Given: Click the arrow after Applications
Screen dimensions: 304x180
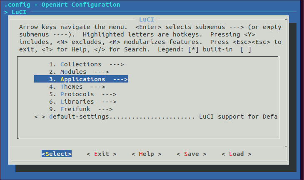Looking at the screenshot, I should [120, 79].
